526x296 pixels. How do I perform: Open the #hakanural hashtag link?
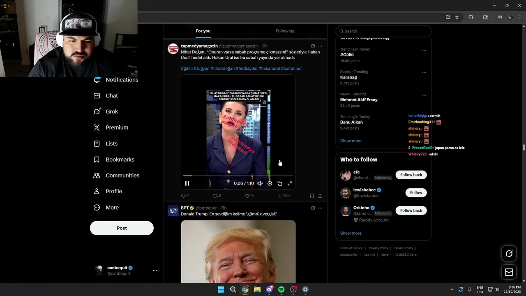point(269,68)
